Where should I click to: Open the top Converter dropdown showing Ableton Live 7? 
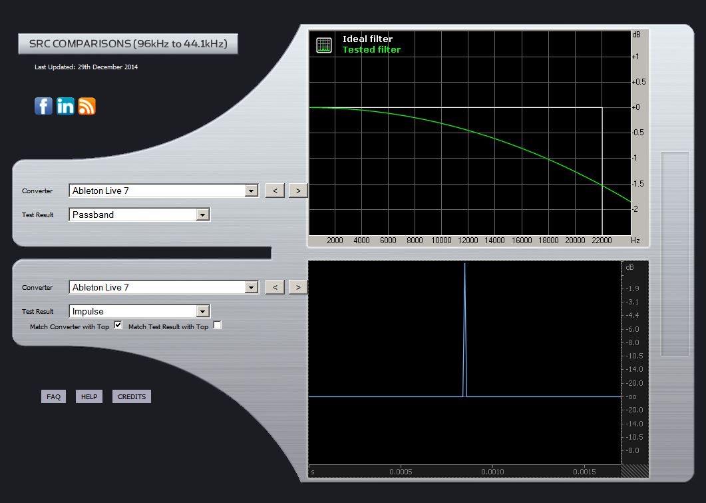pos(164,191)
